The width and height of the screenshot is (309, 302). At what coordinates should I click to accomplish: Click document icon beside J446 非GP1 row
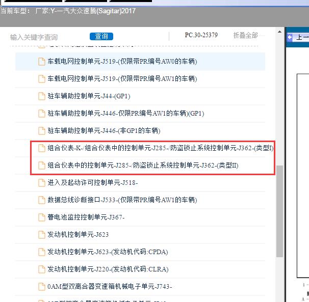tap(42, 131)
